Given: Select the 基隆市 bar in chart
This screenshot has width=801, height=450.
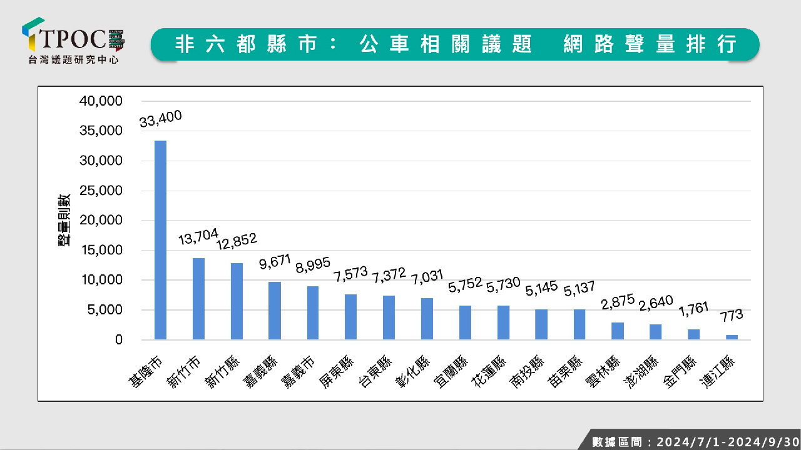Looking at the screenshot, I should tap(160, 241).
